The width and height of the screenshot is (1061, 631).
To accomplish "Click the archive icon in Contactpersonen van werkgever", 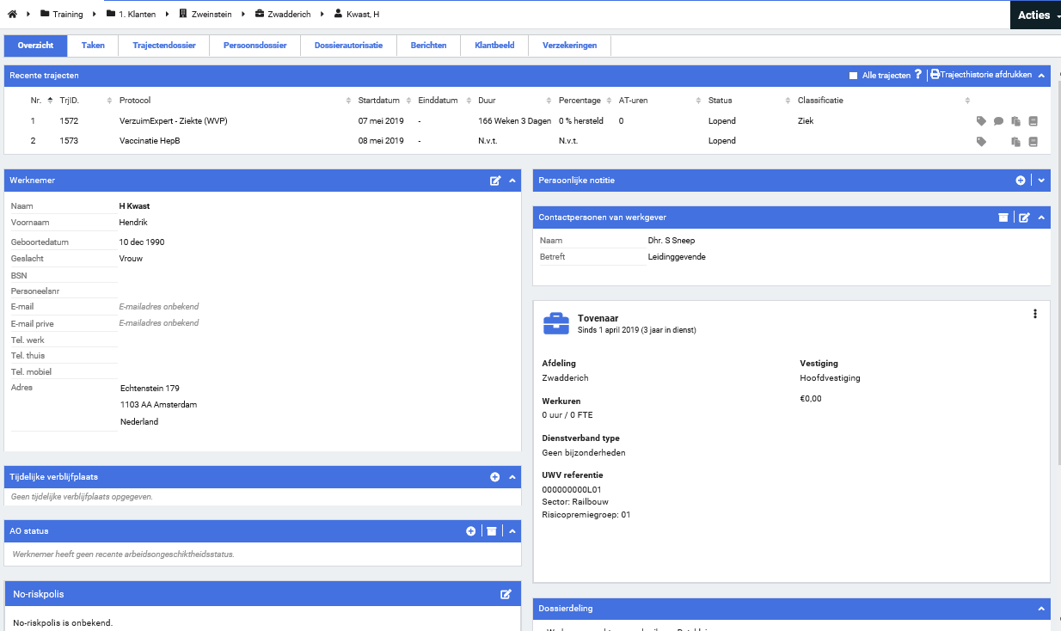I will click(1003, 217).
